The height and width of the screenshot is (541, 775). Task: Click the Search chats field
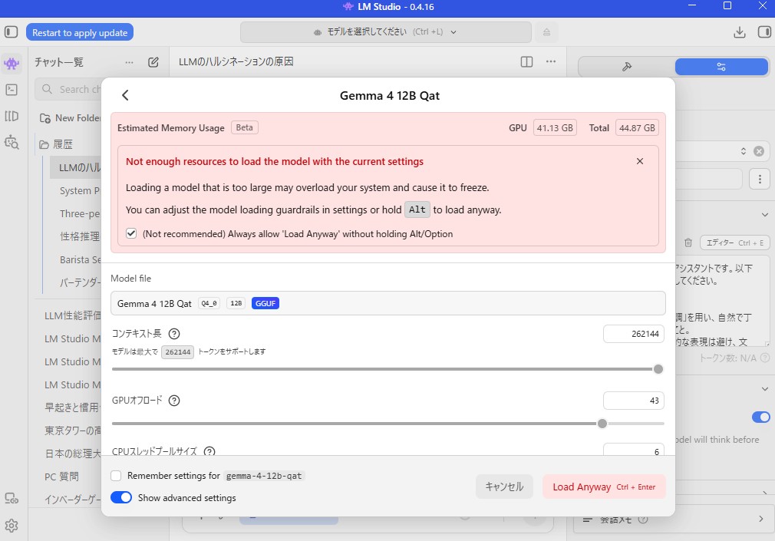coord(69,90)
